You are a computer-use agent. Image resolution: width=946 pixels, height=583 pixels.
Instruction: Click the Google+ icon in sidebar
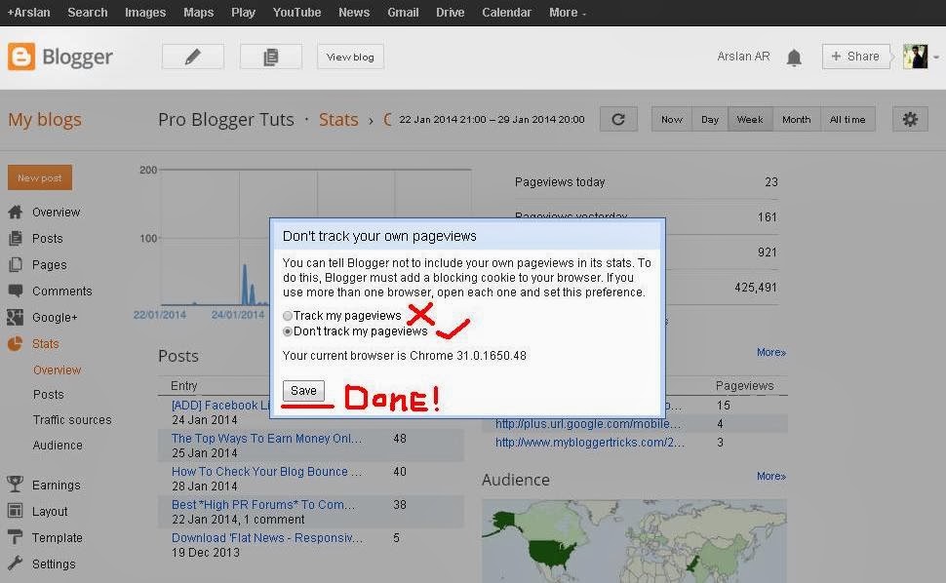(15, 317)
